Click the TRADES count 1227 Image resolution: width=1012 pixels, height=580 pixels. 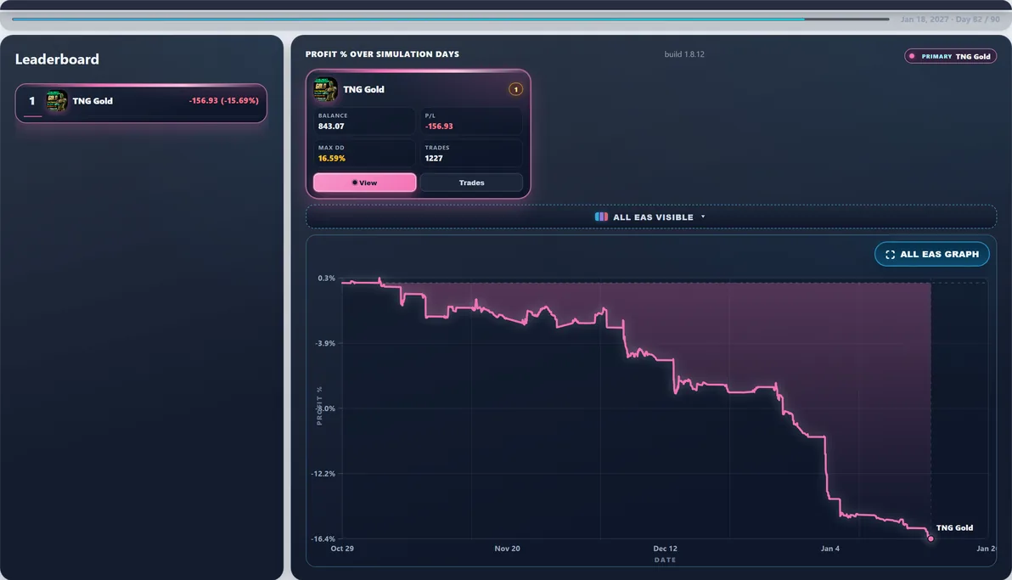pos(434,158)
